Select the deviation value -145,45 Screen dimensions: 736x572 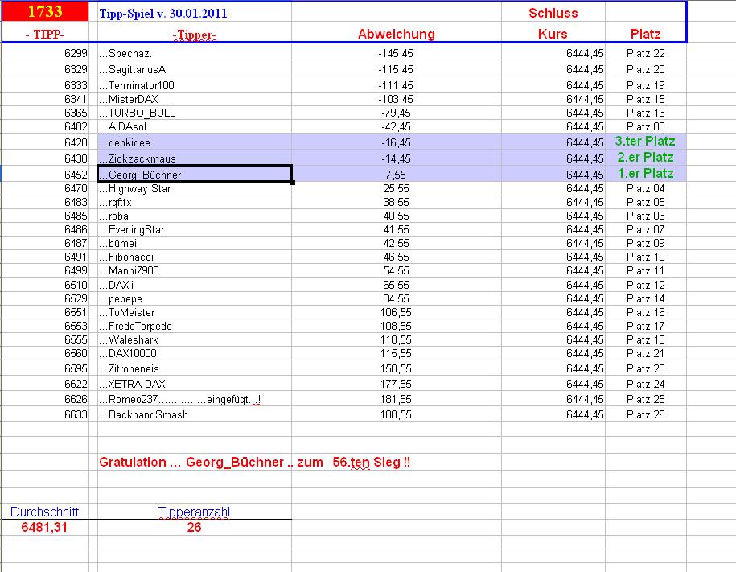click(x=396, y=54)
